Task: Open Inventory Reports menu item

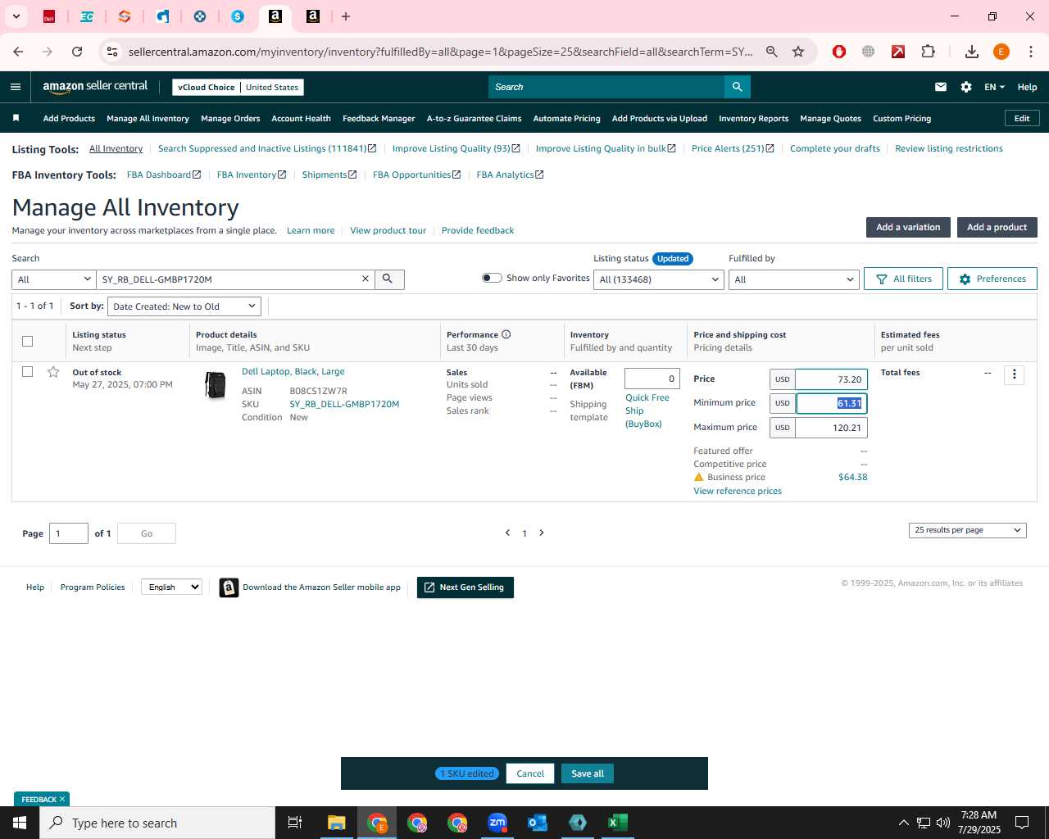Action: [x=753, y=119]
